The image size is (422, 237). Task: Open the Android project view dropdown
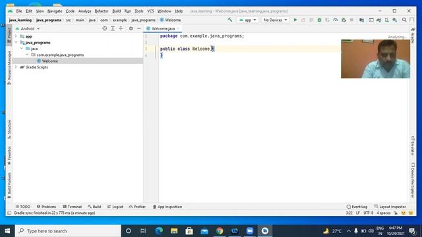pos(28,28)
